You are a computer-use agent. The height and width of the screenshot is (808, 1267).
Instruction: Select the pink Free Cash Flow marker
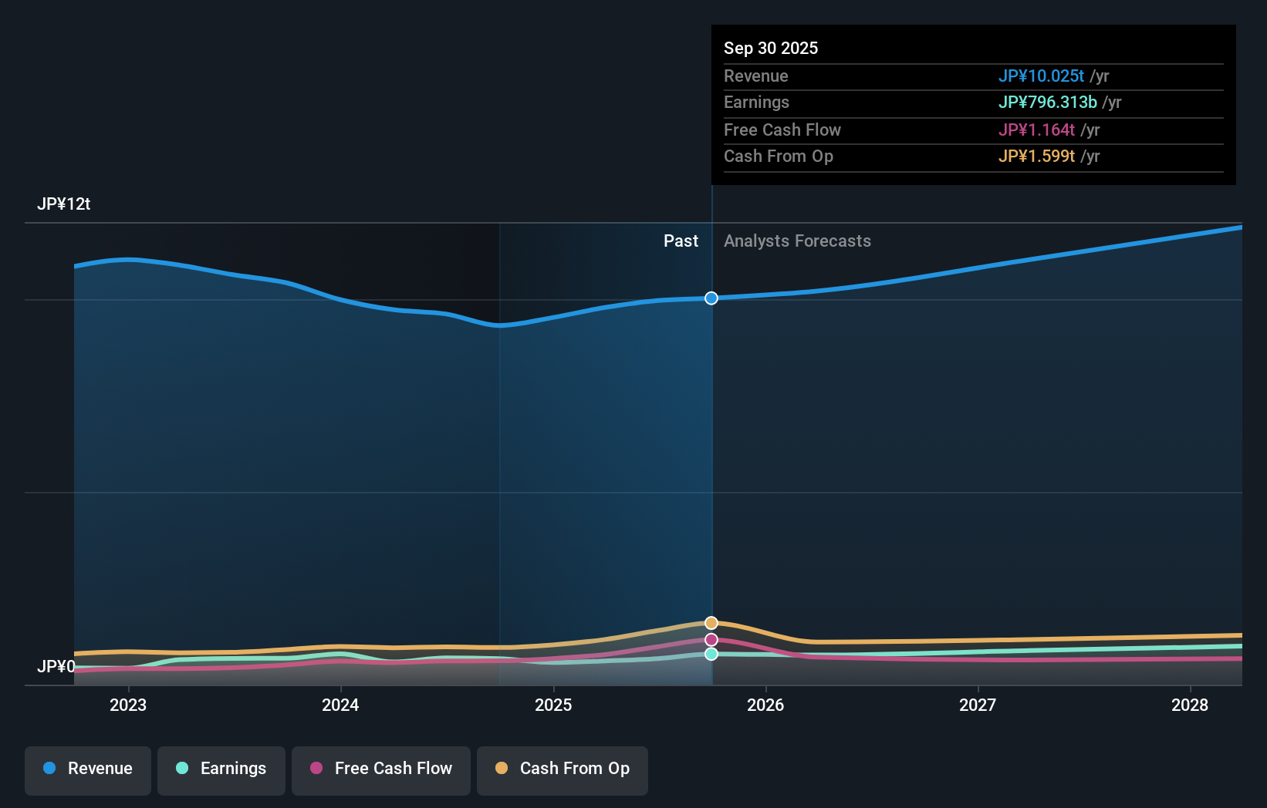pyautogui.click(x=711, y=639)
